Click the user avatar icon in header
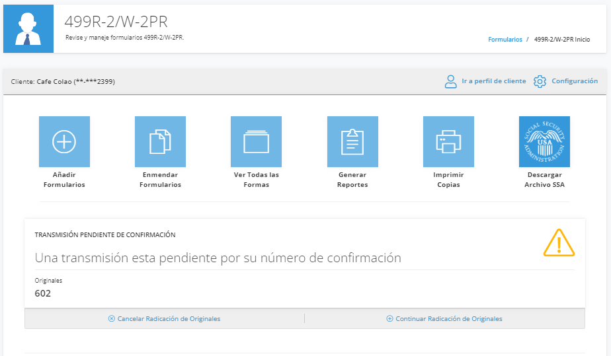The width and height of the screenshot is (611, 356). (x=28, y=29)
